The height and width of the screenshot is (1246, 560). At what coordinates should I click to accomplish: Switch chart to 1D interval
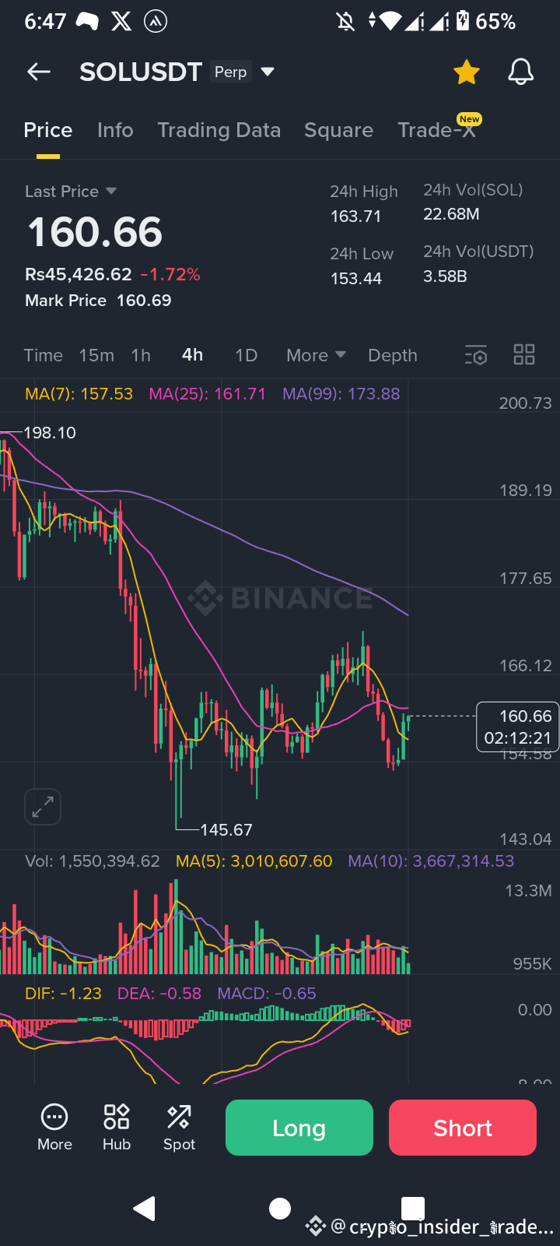pos(246,355)
